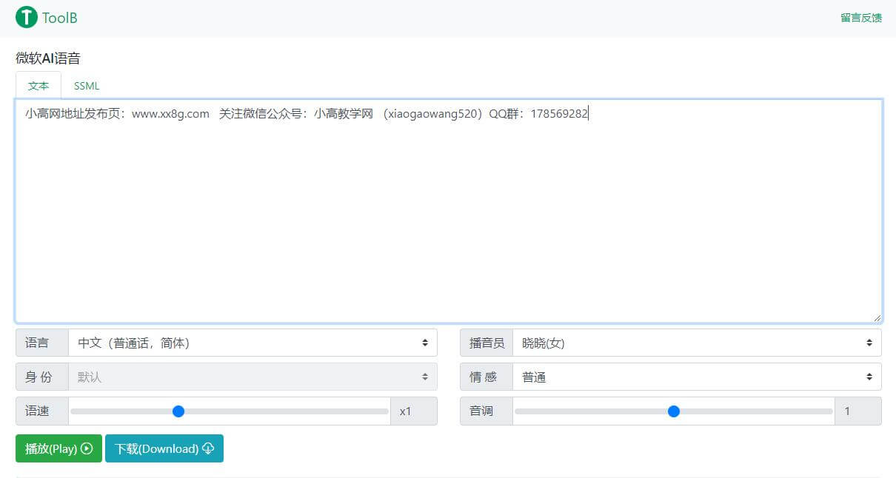Click the arrows beside 播音员 selector
896x478 pixels.
(x=870, y=343)
